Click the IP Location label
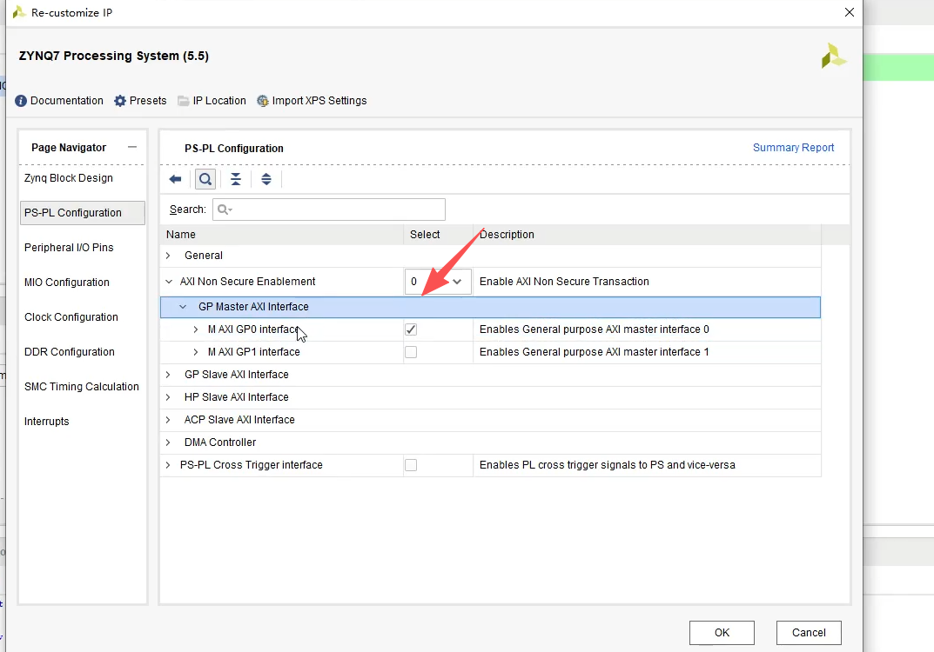The width and height of the screenshot is (934, 652). pos(219,101)
